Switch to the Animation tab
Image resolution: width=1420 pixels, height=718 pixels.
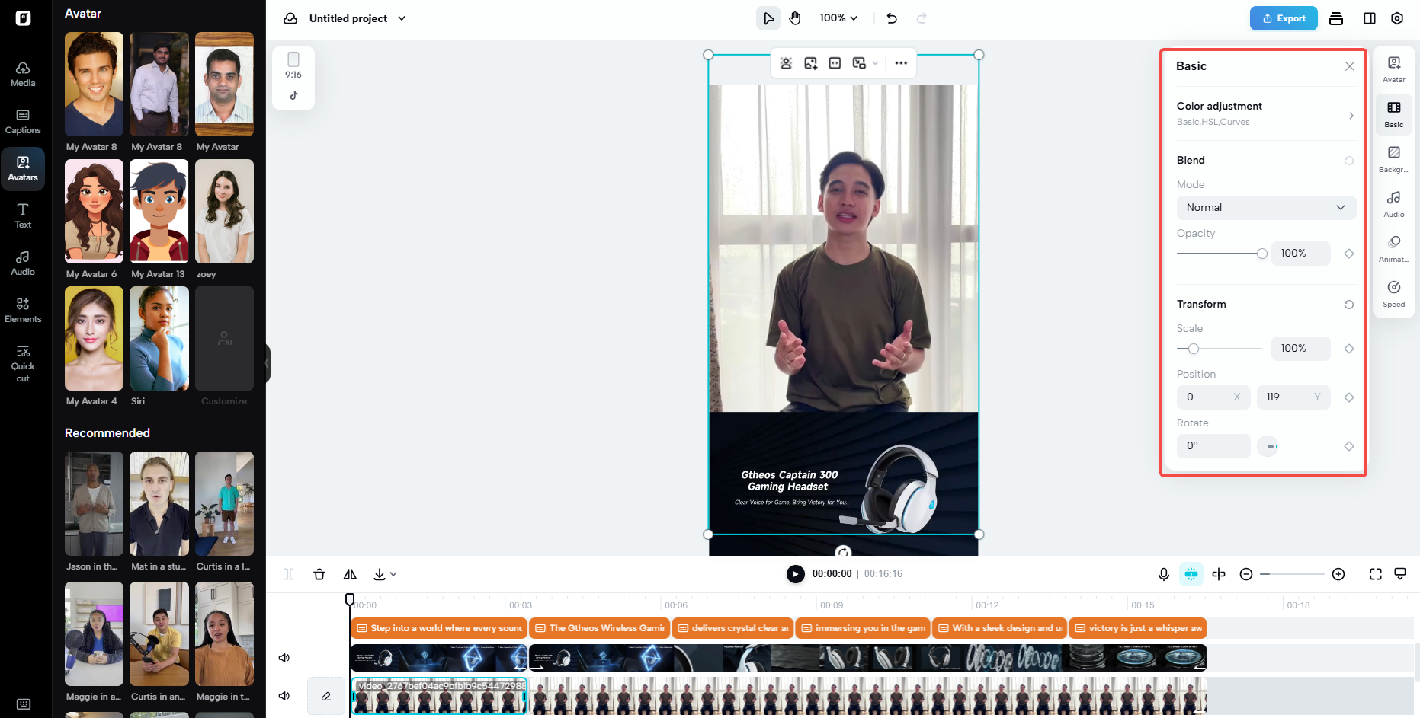[1394, 249]
